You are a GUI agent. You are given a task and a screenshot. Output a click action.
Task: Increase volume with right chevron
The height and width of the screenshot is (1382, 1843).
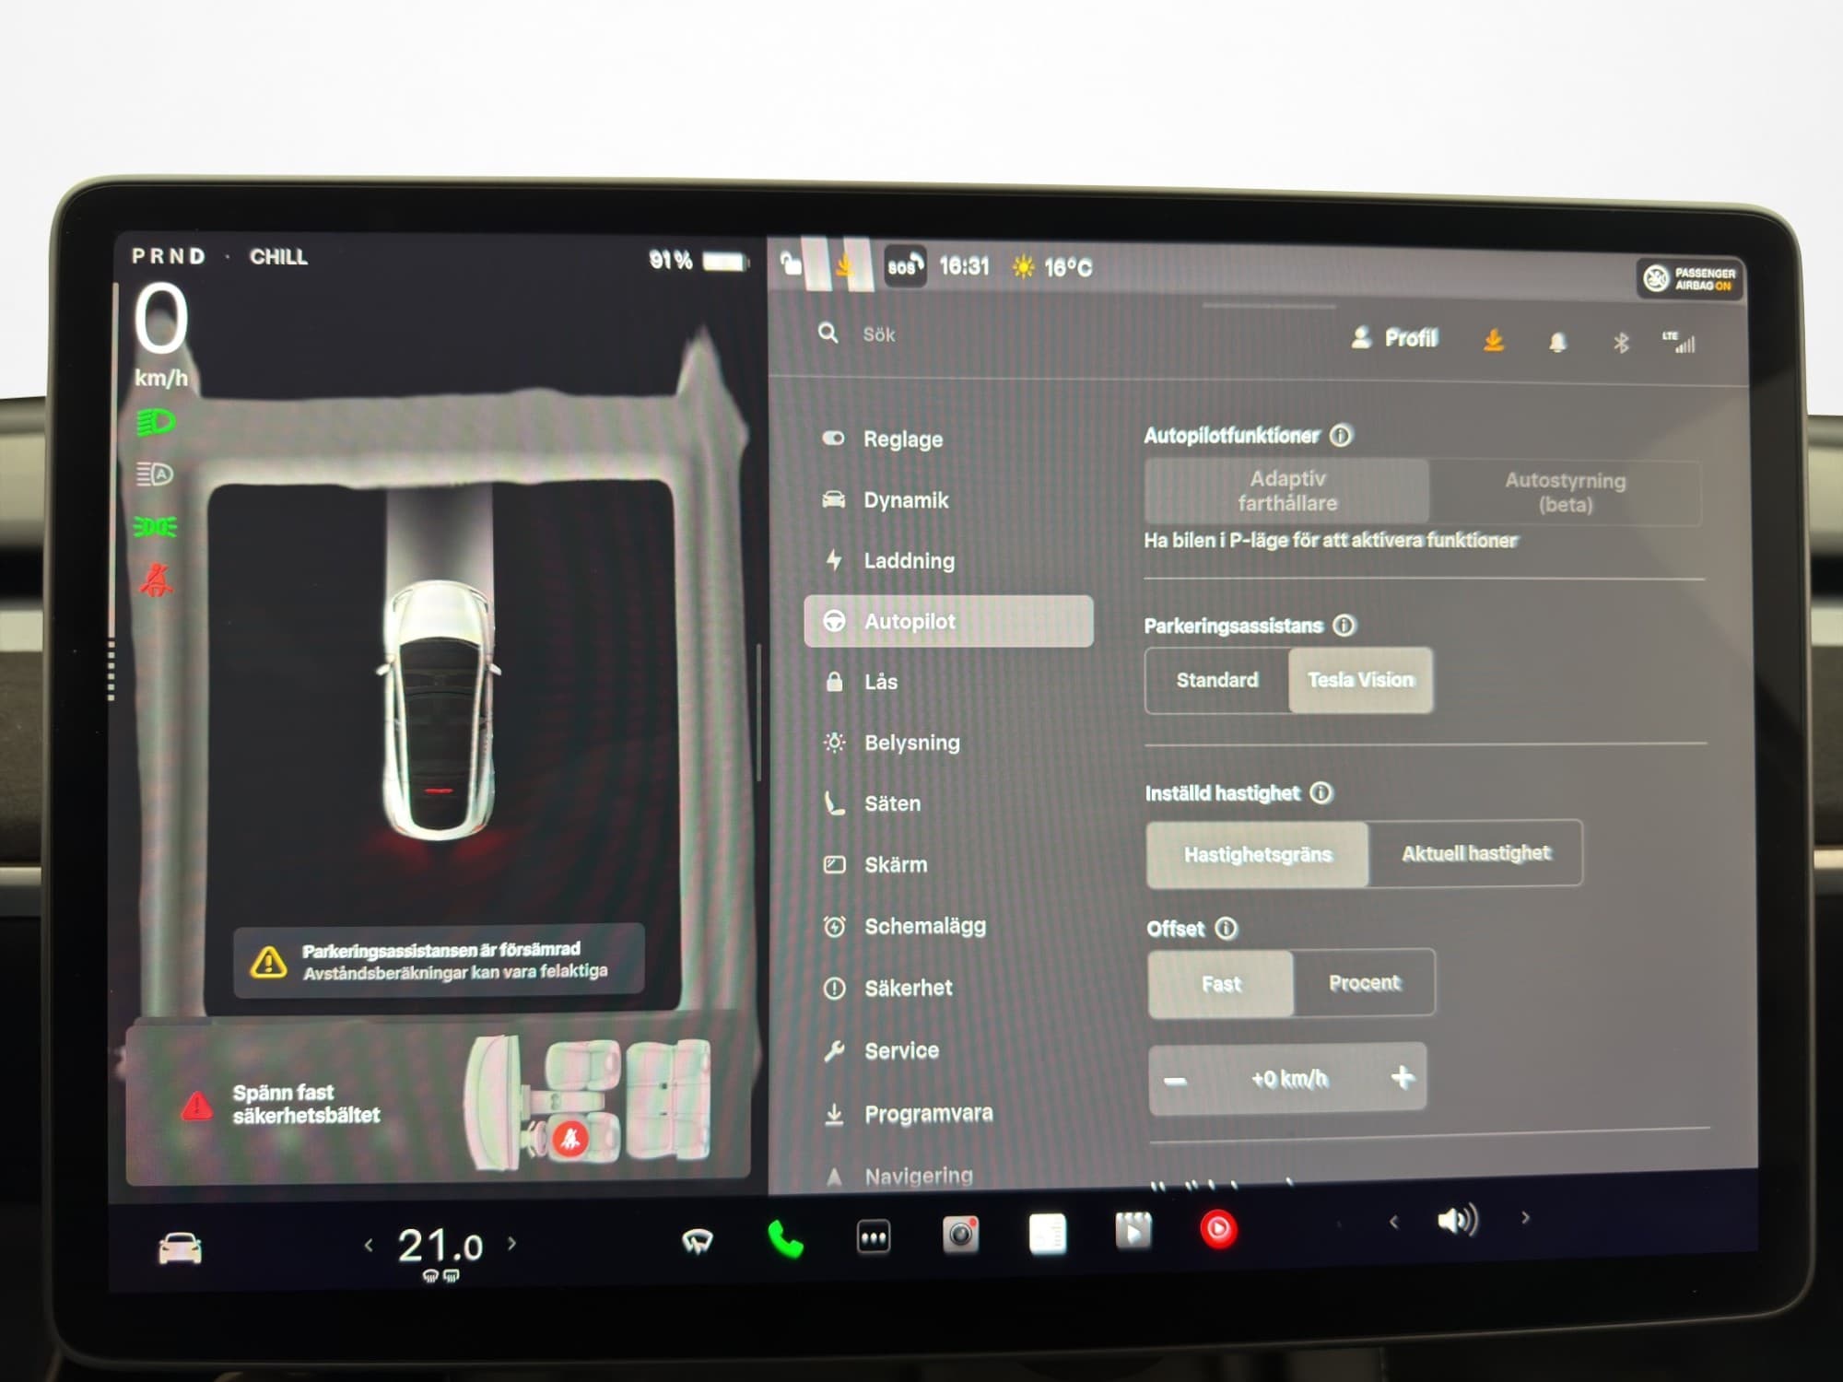(1525, 1218)
